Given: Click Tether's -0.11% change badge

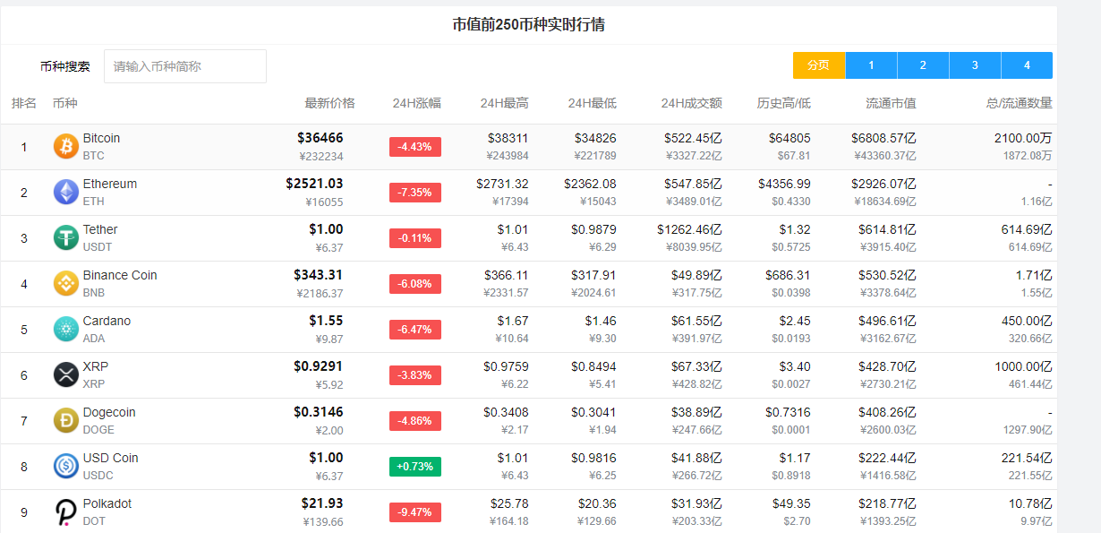Looking at the screenshot, I should click(x=415, y=238).
